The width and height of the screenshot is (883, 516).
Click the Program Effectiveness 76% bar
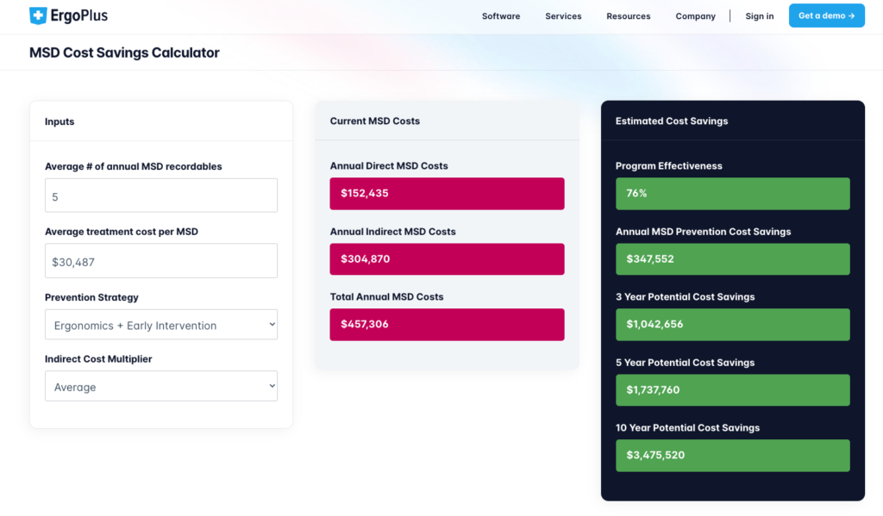[732, 194]
